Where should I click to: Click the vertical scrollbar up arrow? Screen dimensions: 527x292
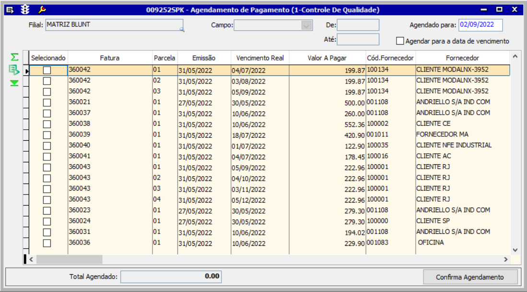click(x=515, y=57)
